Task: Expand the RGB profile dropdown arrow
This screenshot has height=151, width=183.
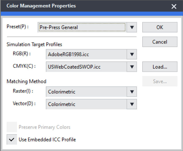Action: [132, 54]
